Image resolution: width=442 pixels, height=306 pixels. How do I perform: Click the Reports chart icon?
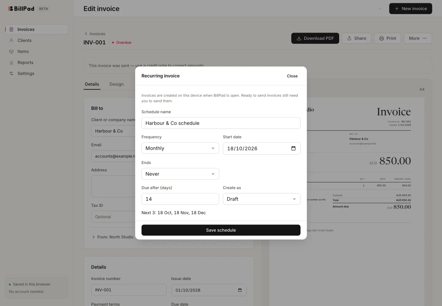[11, 62]
